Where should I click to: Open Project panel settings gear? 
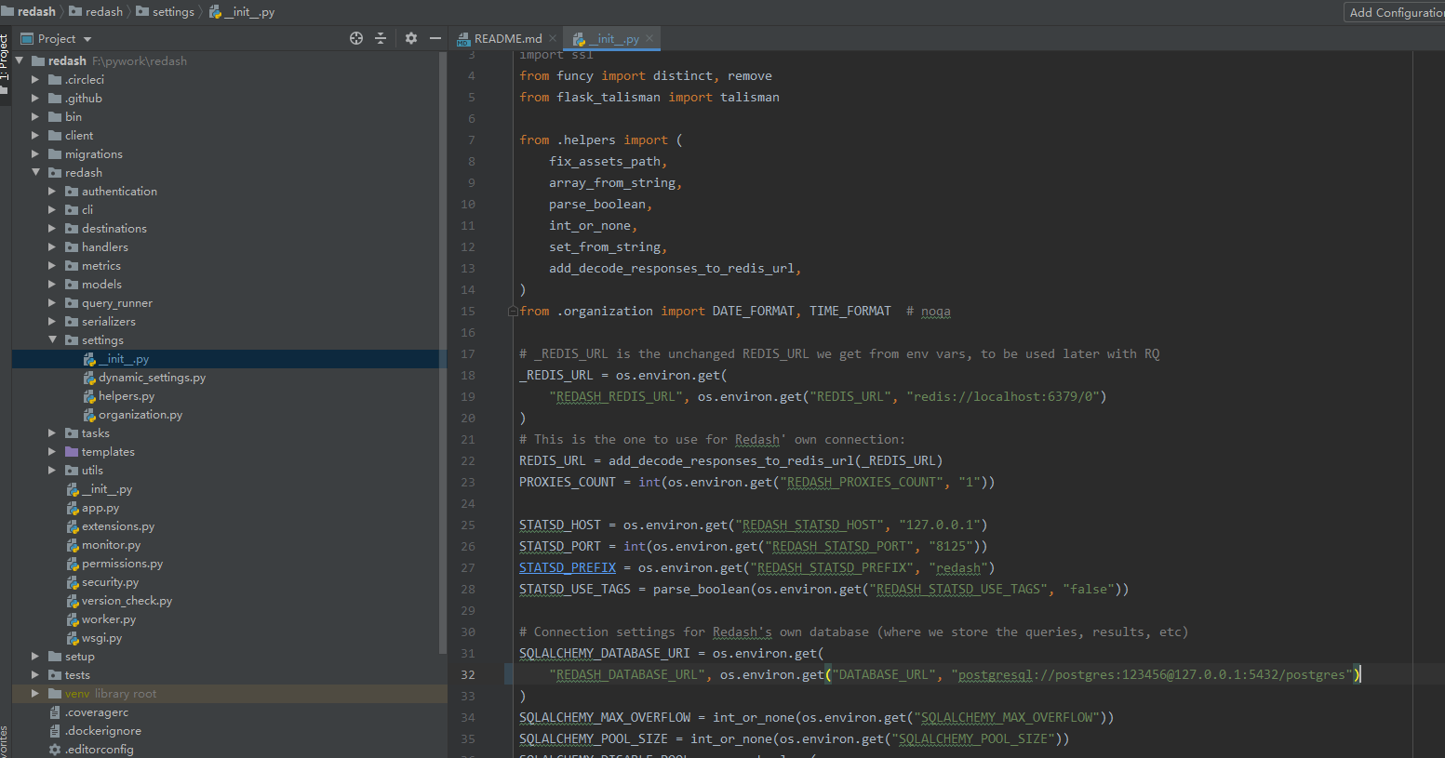(411, 38)
